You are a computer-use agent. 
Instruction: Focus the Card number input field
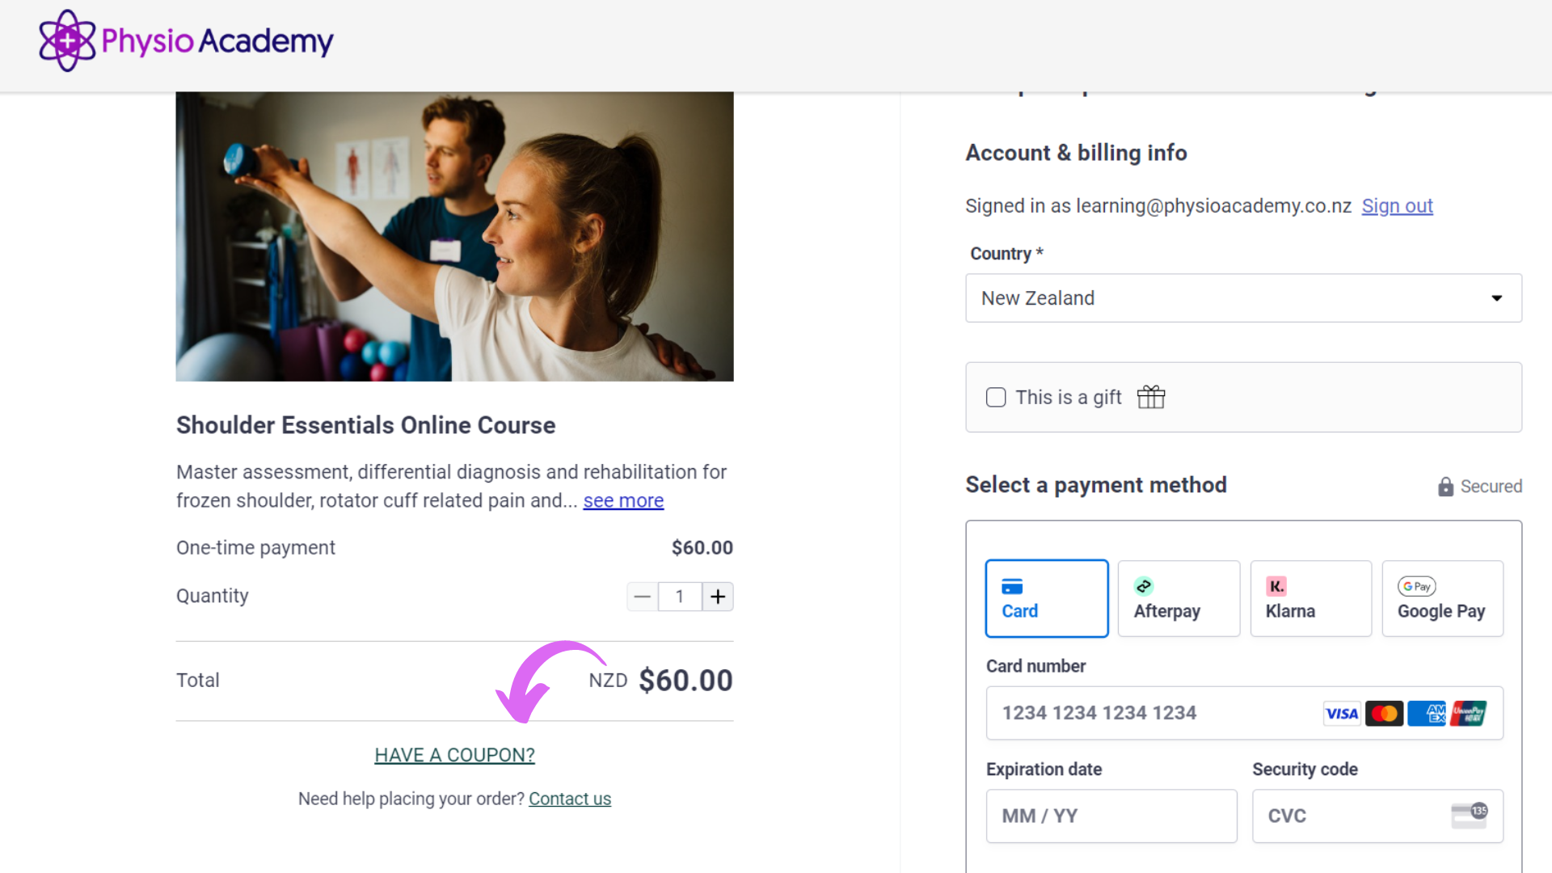1244,713
